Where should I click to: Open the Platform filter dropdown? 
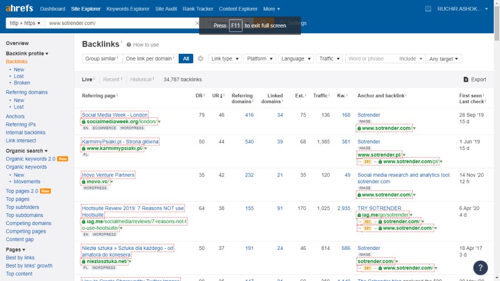tap(260, 59)
